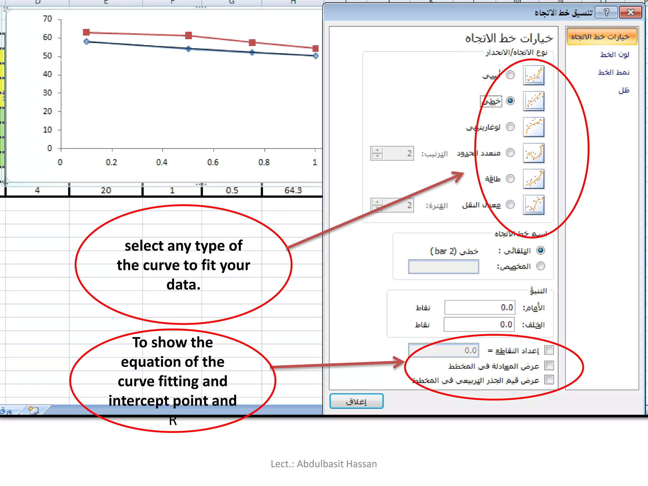This screenshot has width=648, height=486.
Task: Open the Trendline Options (خيارات خط الاتجاه) tab
Action: [602, 37]
